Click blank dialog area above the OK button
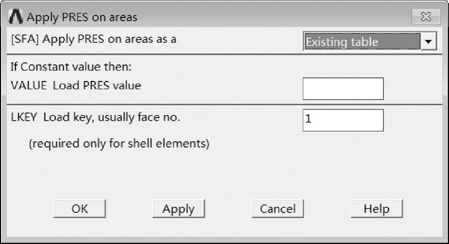449x244 pixels. pyautogui.click(x=79, y=177)
